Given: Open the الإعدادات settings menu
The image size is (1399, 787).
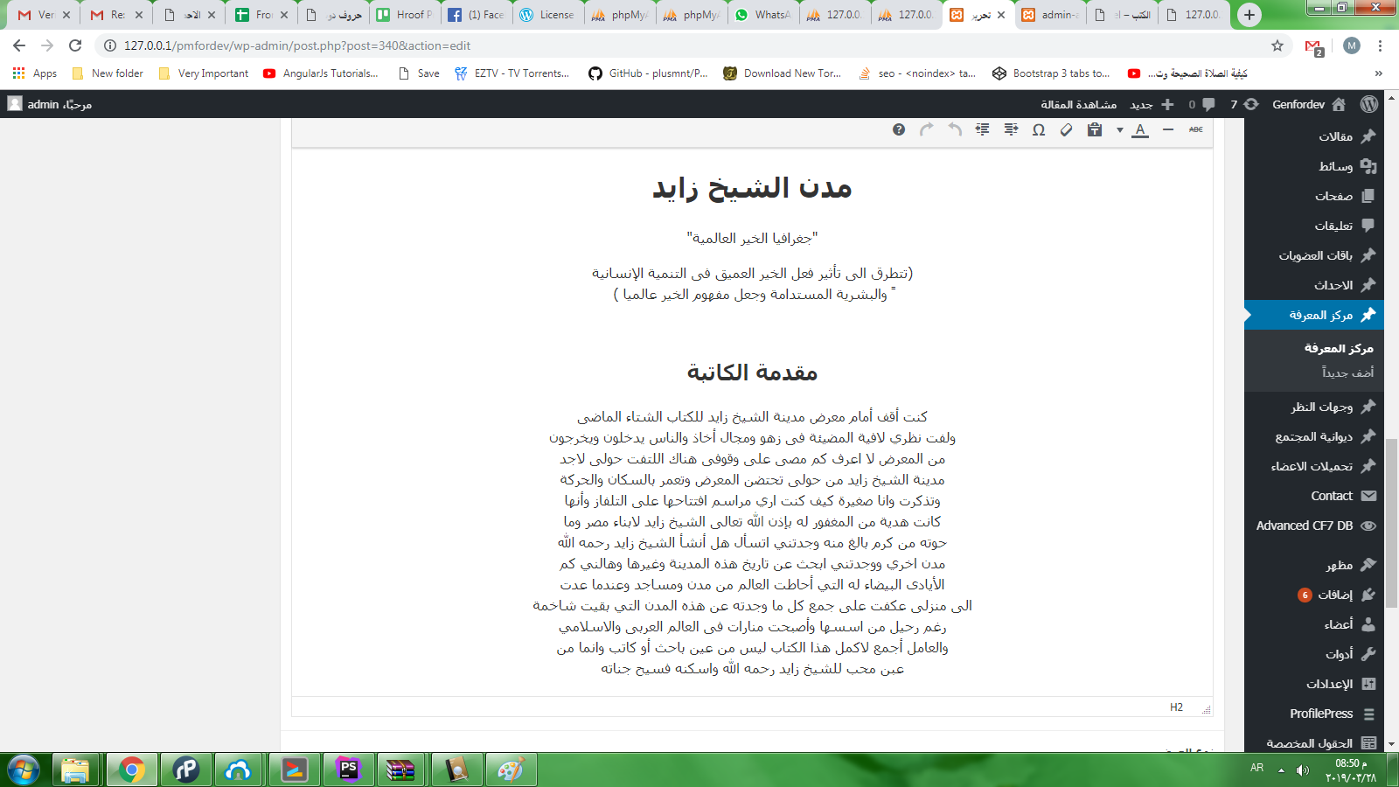Looking at the screenshot, I should pyautogui.click(x=1314, y=684).
